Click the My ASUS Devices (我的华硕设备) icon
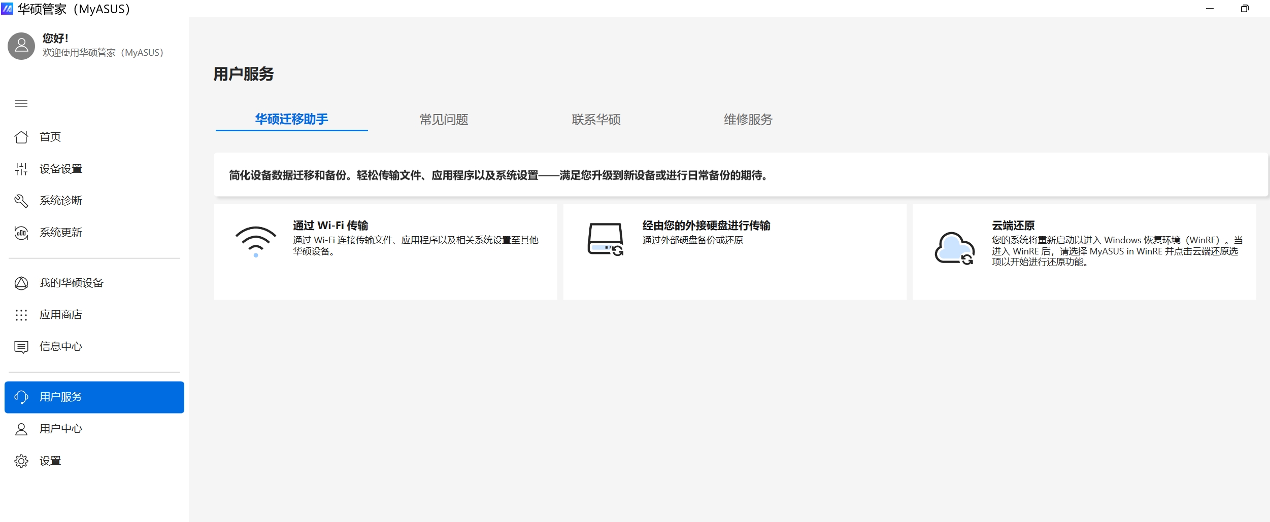This screenshot has width=1270, height=522. 21,283
